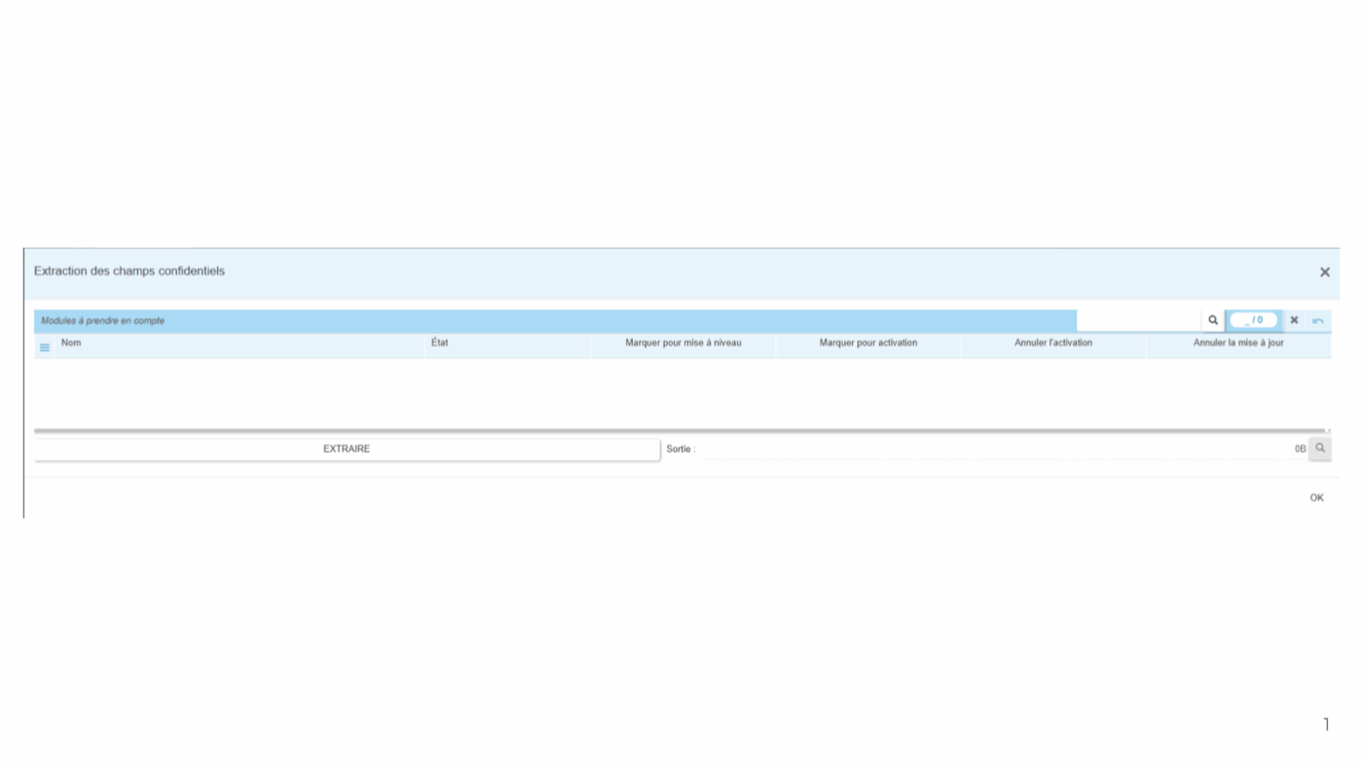Click the horizontal scrollbar under the modules table
Screen dimensions: 1363x766
680,430
